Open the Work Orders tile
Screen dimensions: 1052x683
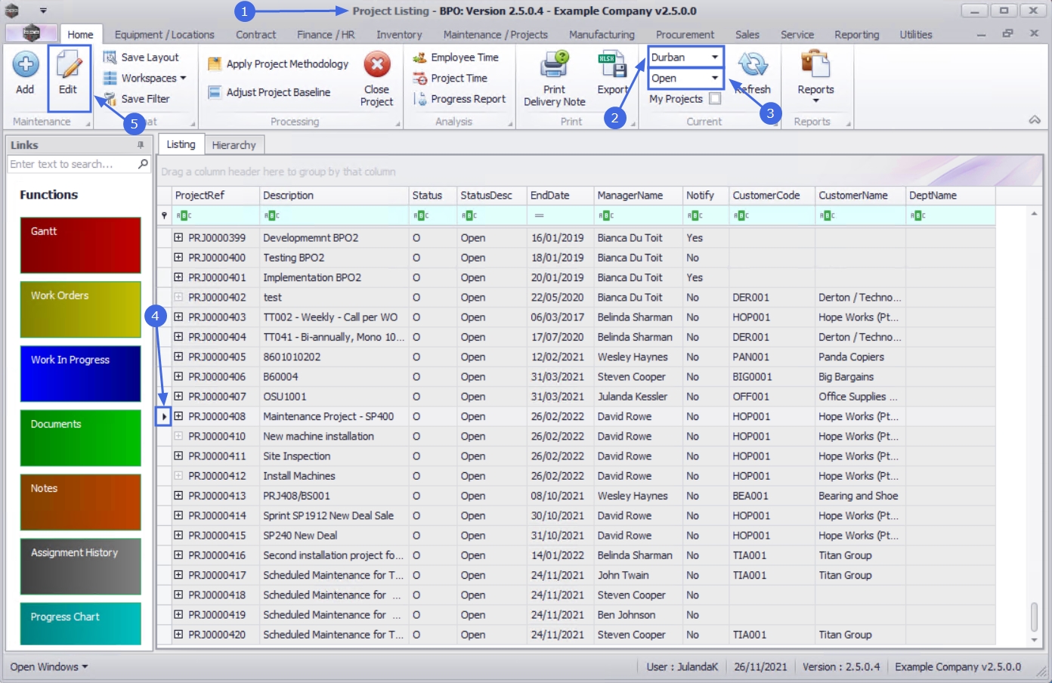(x=80, y=309)
